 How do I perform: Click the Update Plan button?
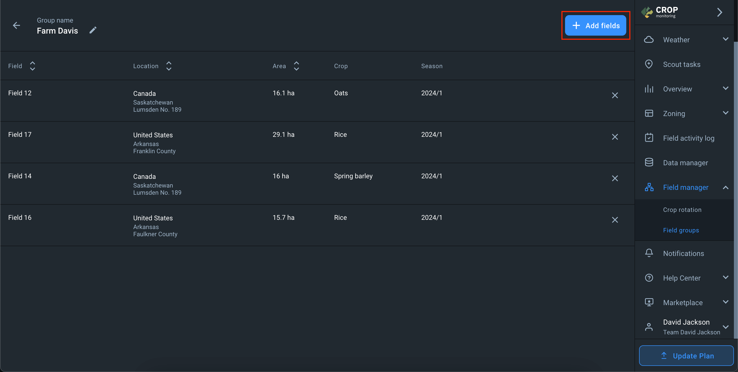point(686,356)
